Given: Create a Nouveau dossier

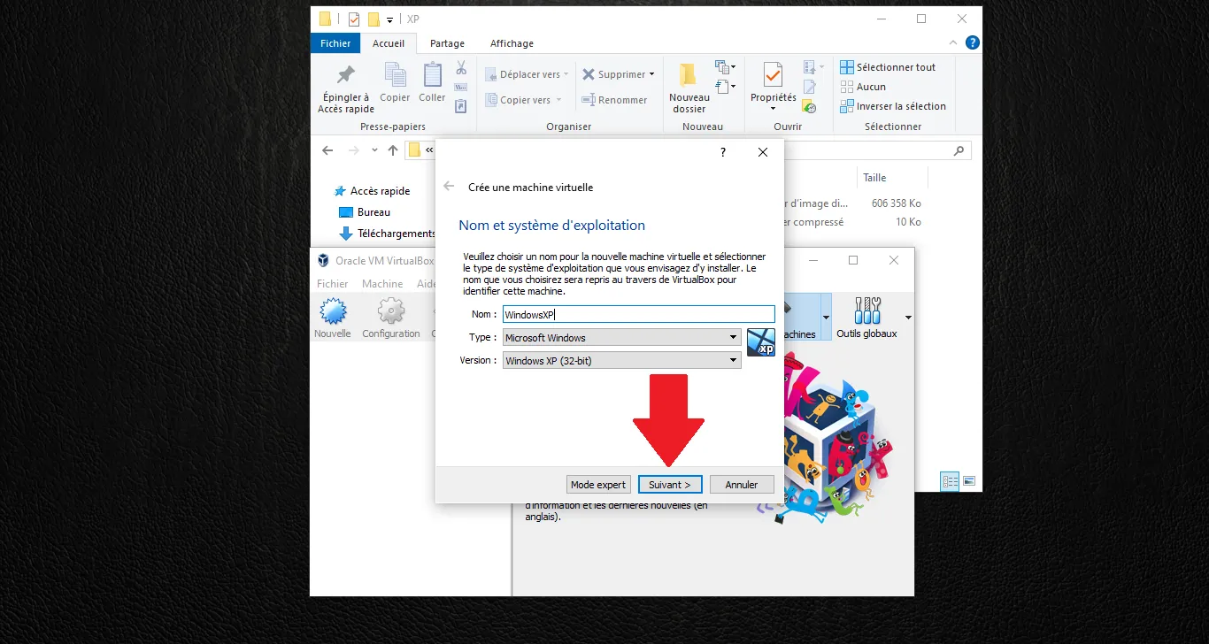Looking at the screenshot, I should click(x=688, y=88).
